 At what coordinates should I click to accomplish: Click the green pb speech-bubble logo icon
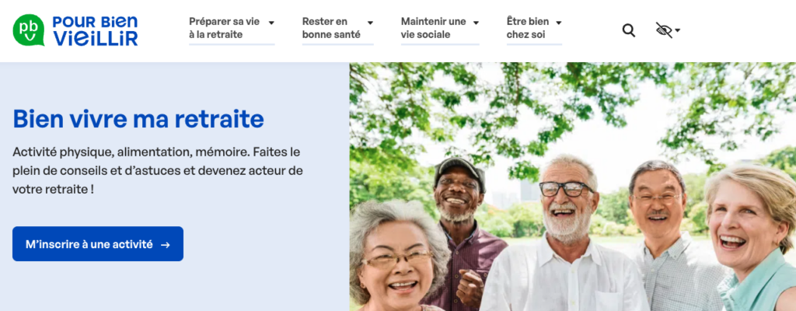29,30
